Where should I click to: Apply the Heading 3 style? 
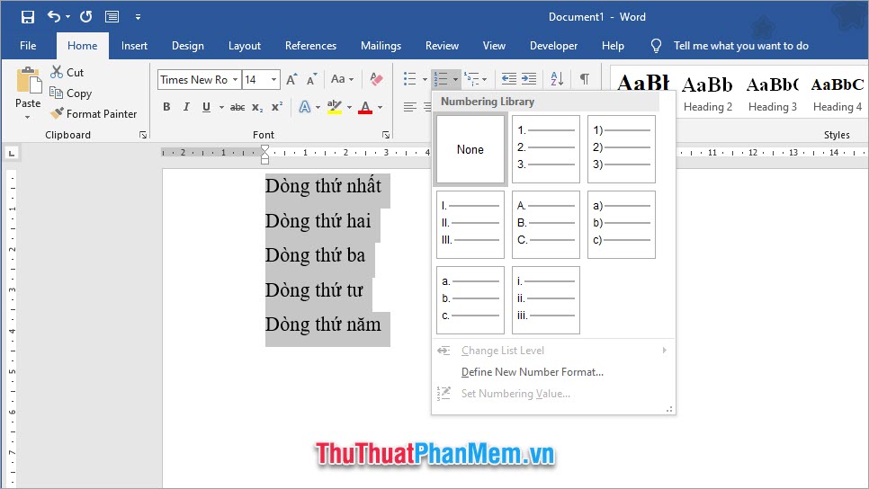pyautogui.click(x=772, y=94)
